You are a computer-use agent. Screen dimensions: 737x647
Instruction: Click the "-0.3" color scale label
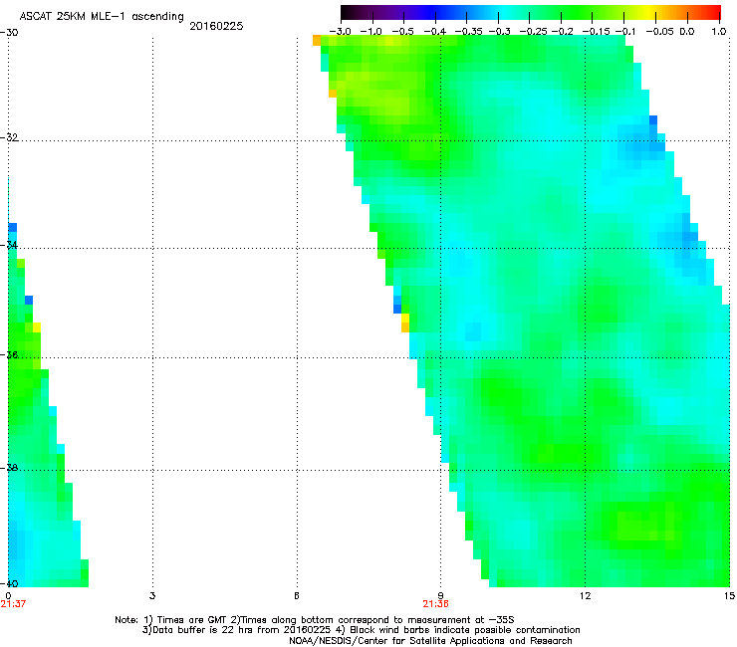[x=500, y=32]
